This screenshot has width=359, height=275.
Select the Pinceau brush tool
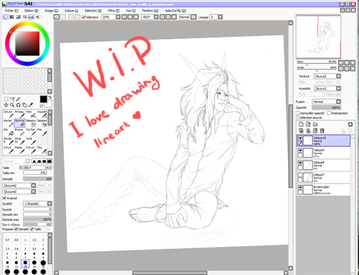[x=20, y=114]
